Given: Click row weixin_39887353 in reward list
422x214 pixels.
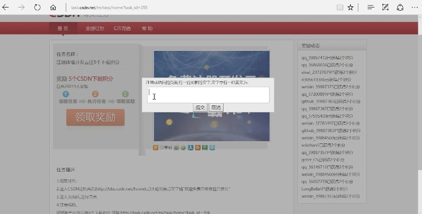Looking at the screenshot, I should (331, 196).
